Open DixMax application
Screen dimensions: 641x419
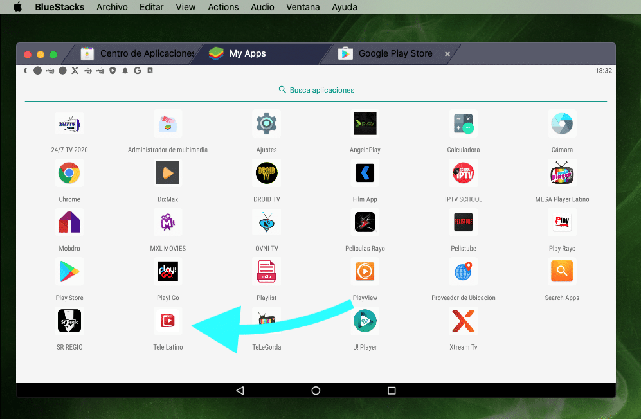[168, 173]
